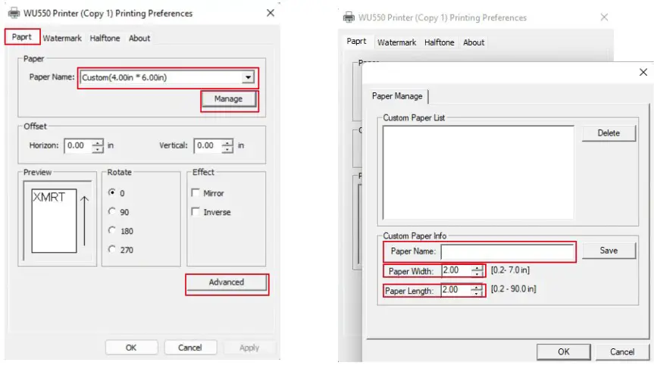
Task: Click the Delete button
Action: (x=609, y=133)
